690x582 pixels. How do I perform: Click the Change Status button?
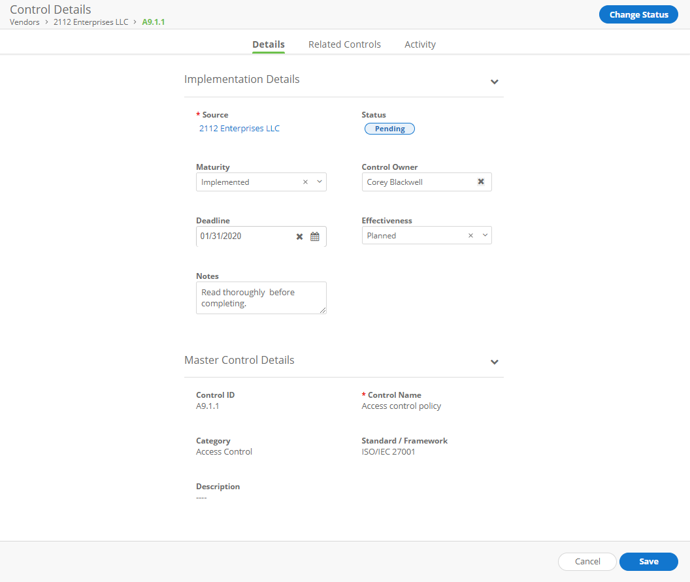click(638, 14)
